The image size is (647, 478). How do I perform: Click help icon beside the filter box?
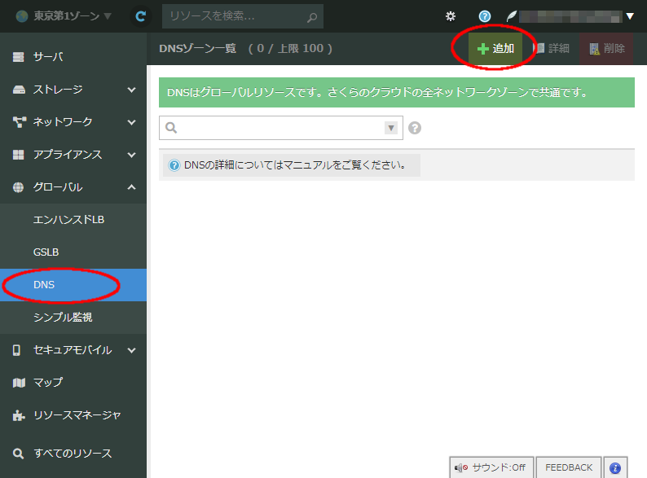point(415,128)
